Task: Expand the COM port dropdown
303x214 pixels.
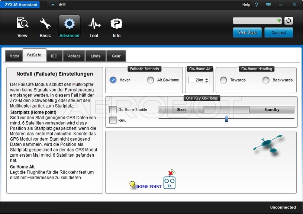Action: coord(279,21)
